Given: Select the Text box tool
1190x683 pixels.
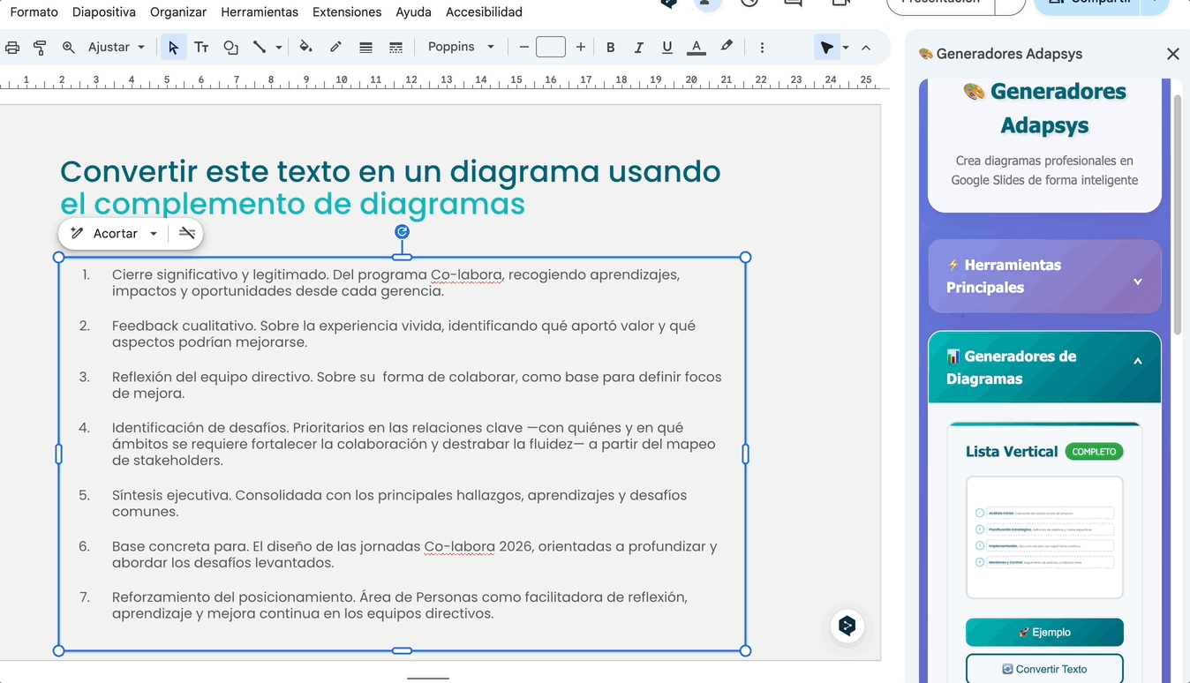Looking at the screenshot, I should tap(201, 48).
